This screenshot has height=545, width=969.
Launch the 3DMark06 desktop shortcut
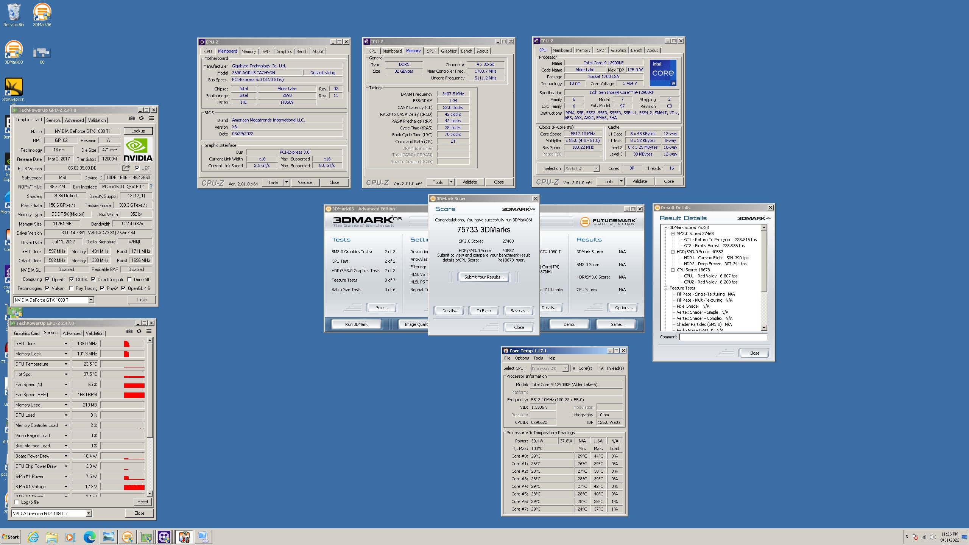42,15
